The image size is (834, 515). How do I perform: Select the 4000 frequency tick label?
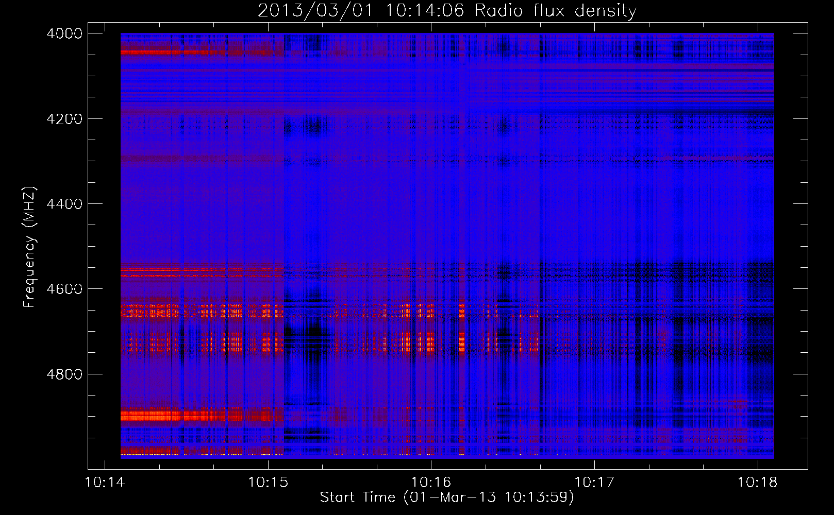tap(64, 33)
